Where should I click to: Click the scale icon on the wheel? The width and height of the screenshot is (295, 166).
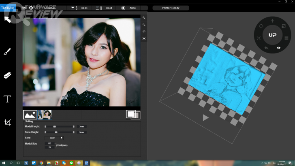coord(284,26)
